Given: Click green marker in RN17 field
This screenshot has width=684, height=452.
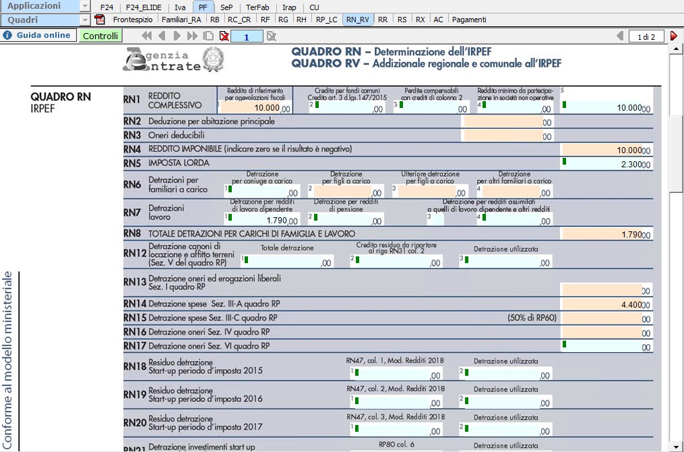Looking at the screenshot, I should [565, 344].
